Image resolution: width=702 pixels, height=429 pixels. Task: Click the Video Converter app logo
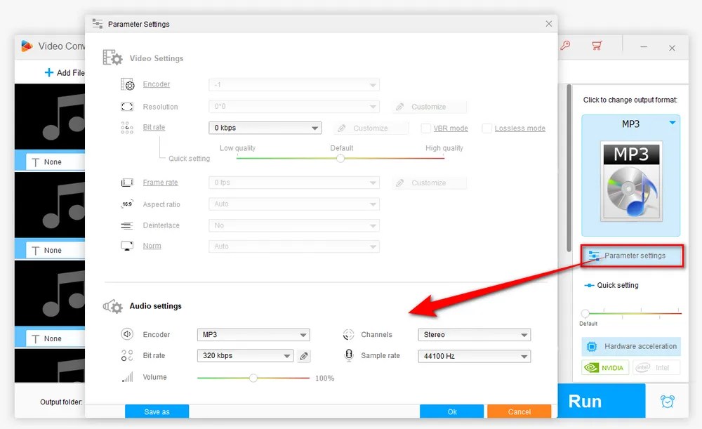click(x=27, y=46)
